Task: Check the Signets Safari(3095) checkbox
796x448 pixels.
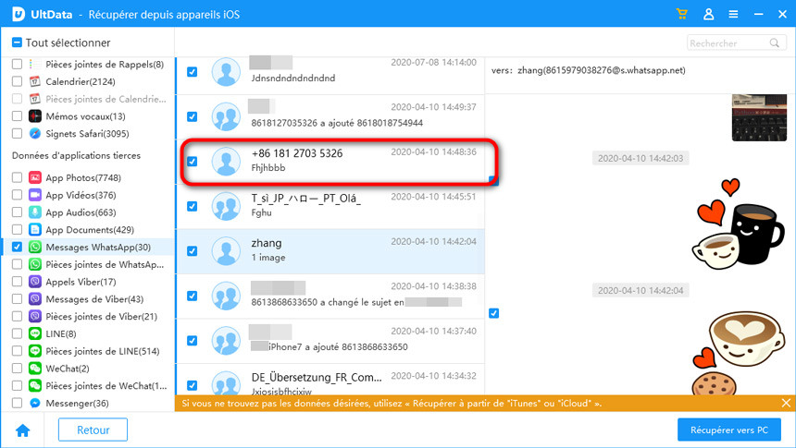Action: pos(17,134)
